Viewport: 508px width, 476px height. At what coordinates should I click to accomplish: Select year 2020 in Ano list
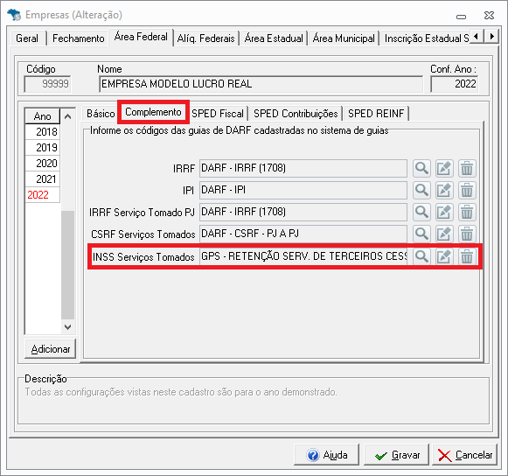43,164
